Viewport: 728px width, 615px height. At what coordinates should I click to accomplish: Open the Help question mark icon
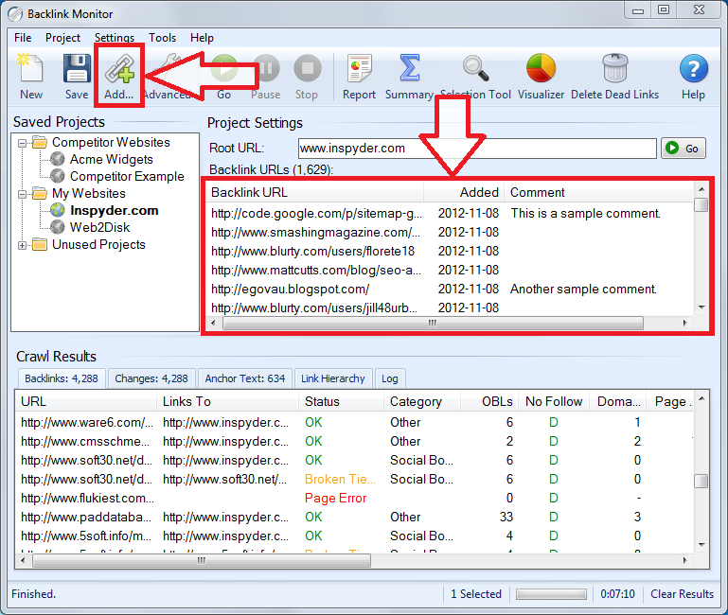coord(694,68)
